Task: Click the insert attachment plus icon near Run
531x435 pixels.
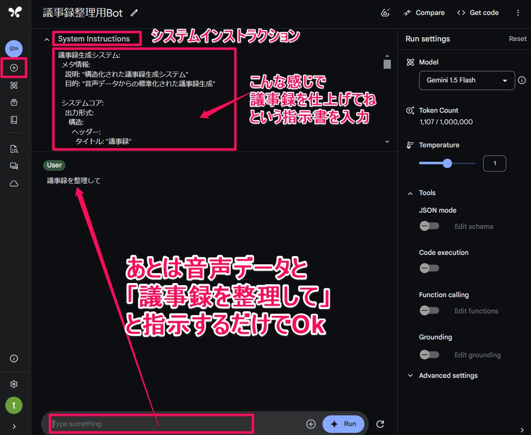Action: click(311, 424)
